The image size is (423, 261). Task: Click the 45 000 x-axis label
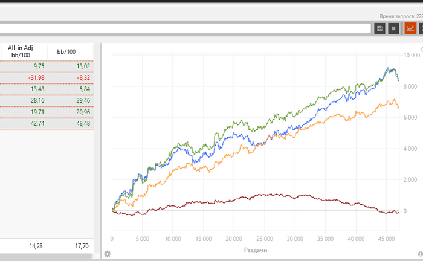pos(386,239)
